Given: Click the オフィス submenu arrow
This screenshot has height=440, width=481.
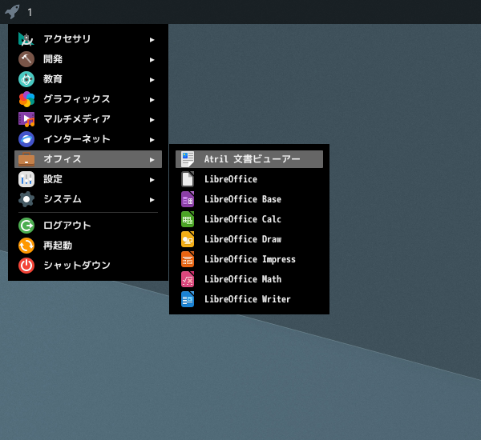Looking at the screenshot, I should (x=152, y=160).
